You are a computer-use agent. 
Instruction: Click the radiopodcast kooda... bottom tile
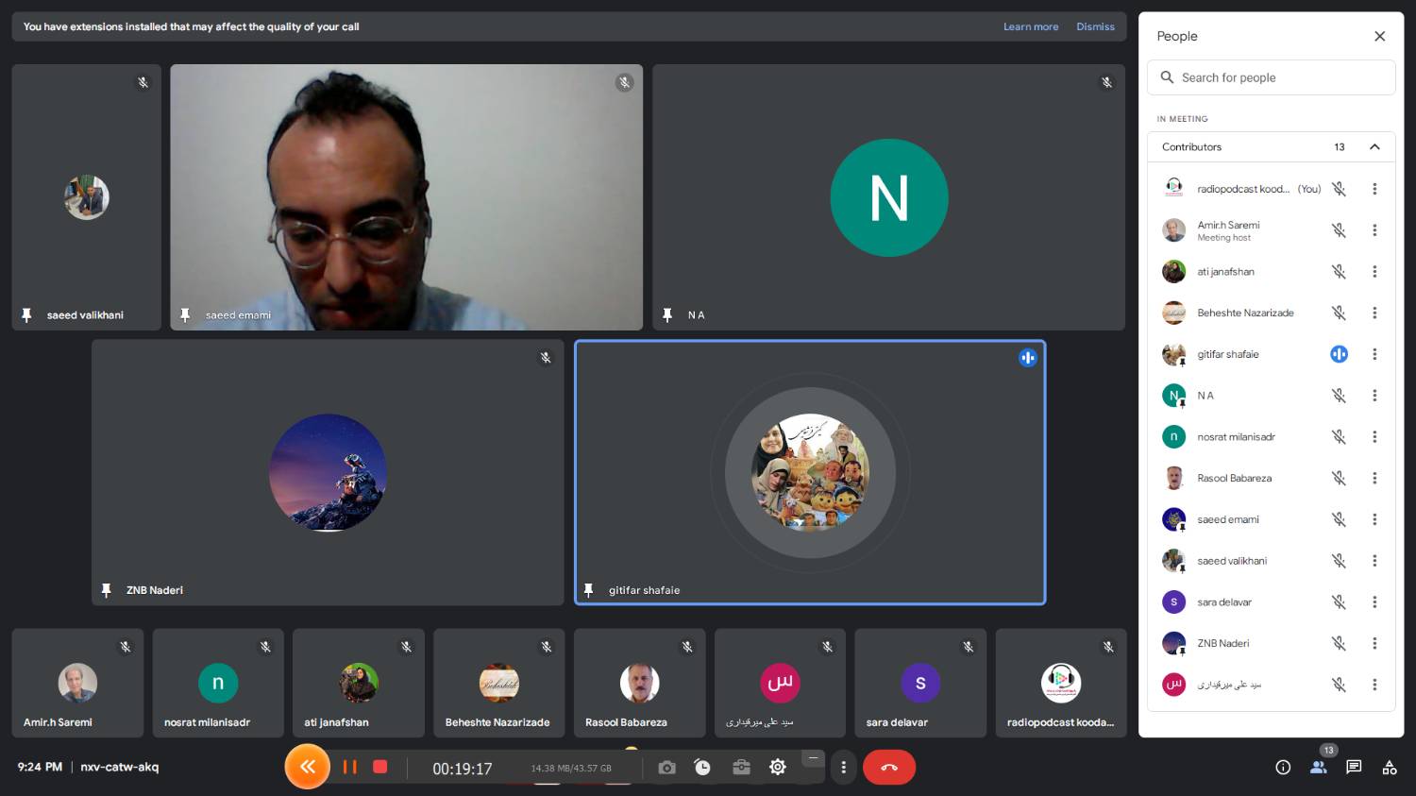[x=1061, y=683]
